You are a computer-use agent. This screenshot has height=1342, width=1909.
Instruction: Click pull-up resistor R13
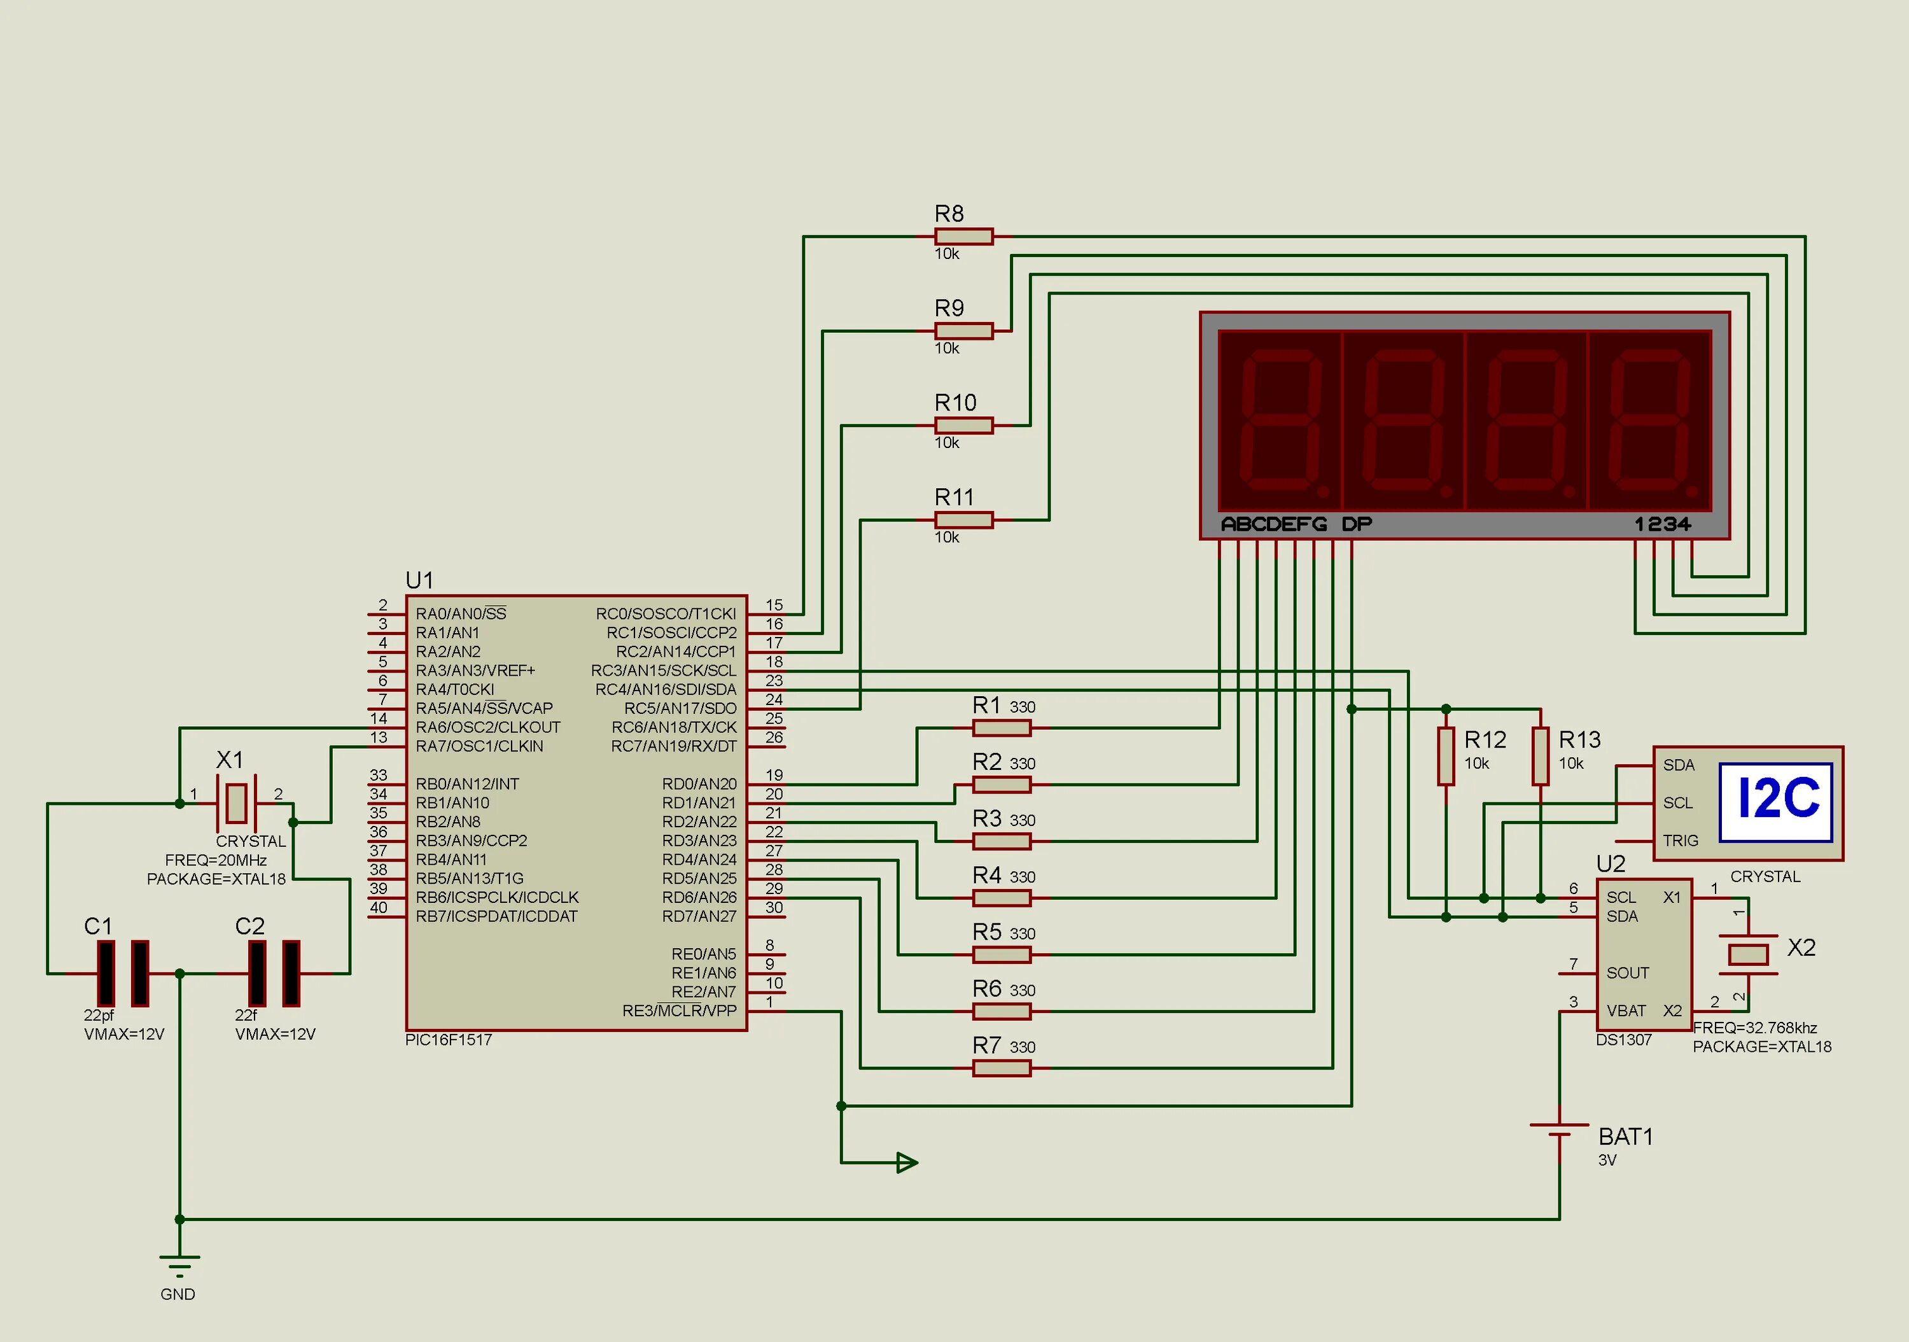pos(1541,756)
